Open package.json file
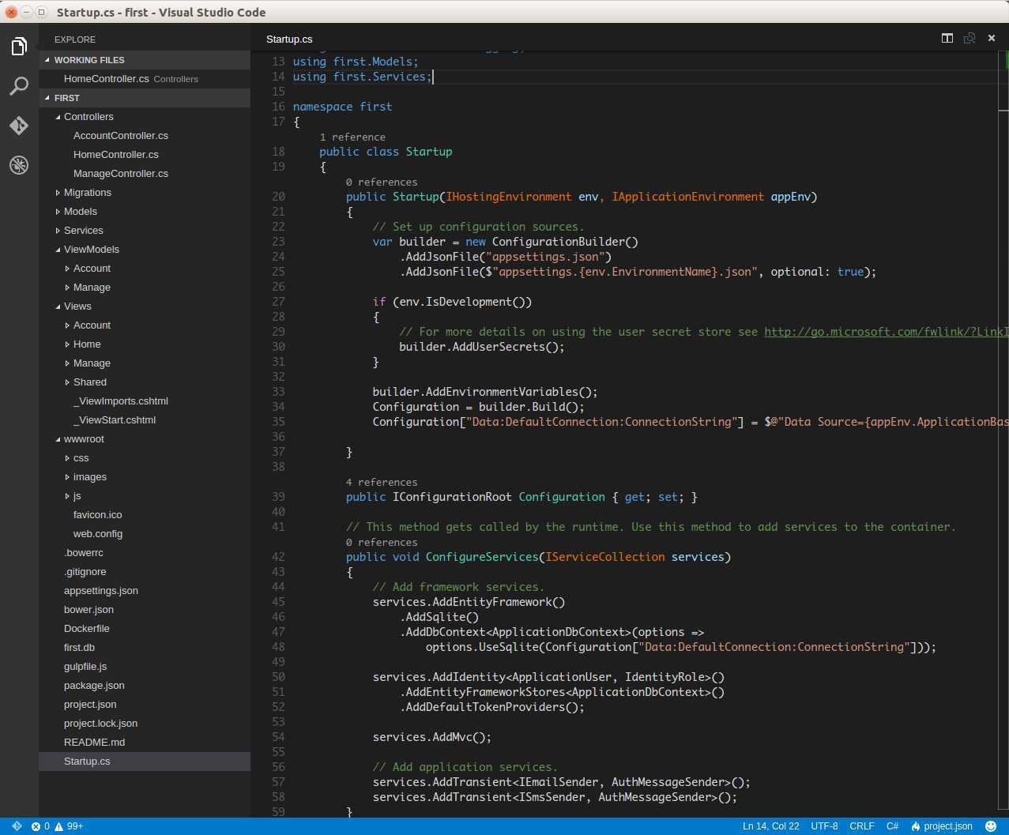This screenshot has width=1009, height=835. [145, 686]
